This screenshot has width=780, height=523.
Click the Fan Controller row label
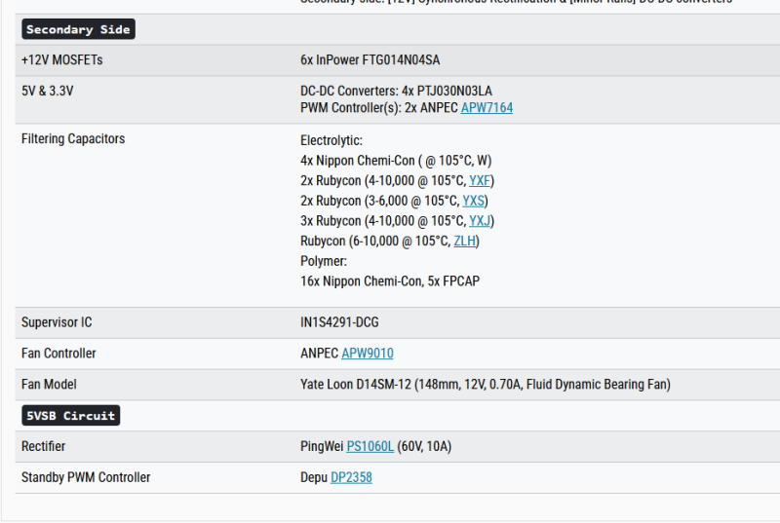58,354
